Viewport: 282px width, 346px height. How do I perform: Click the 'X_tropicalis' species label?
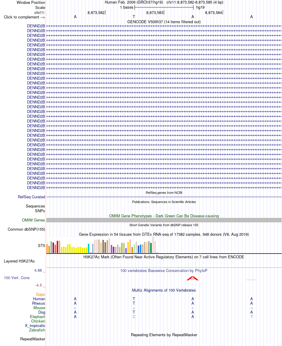click(x=35, y=326)
